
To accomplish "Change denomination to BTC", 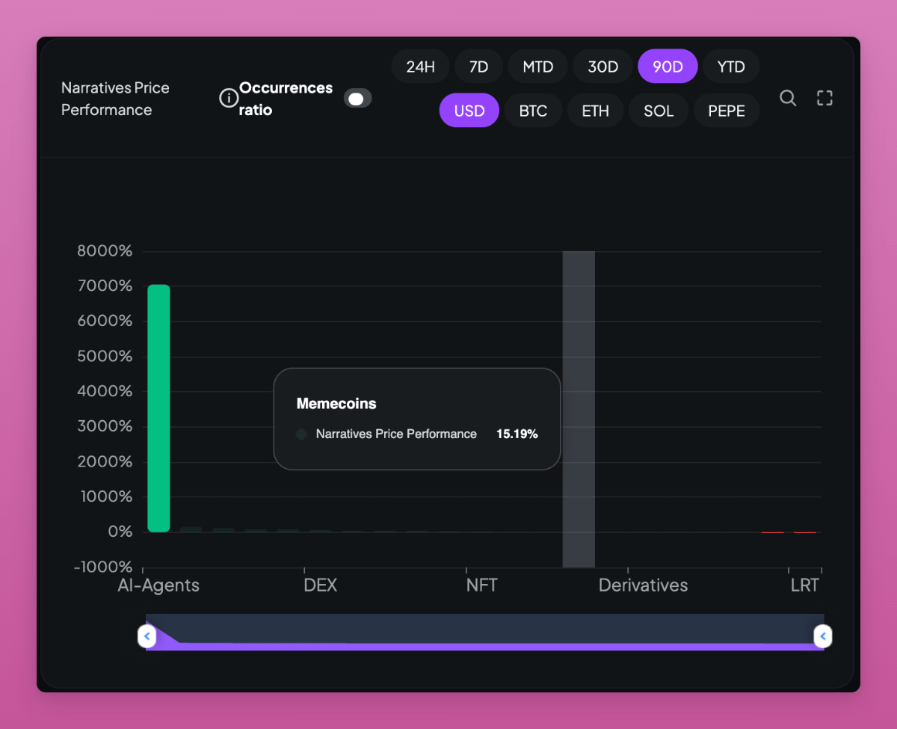I will coord(533,111).
